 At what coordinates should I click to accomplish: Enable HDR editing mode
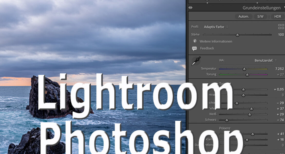coord(278,16)
